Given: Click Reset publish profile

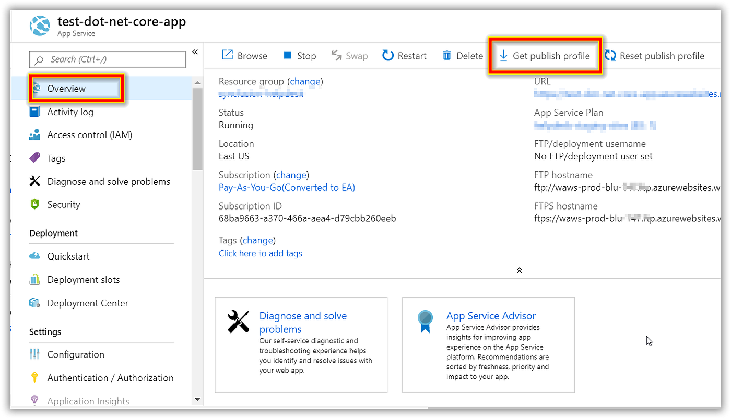Looking at the screenshot, I should pos(655,56).
